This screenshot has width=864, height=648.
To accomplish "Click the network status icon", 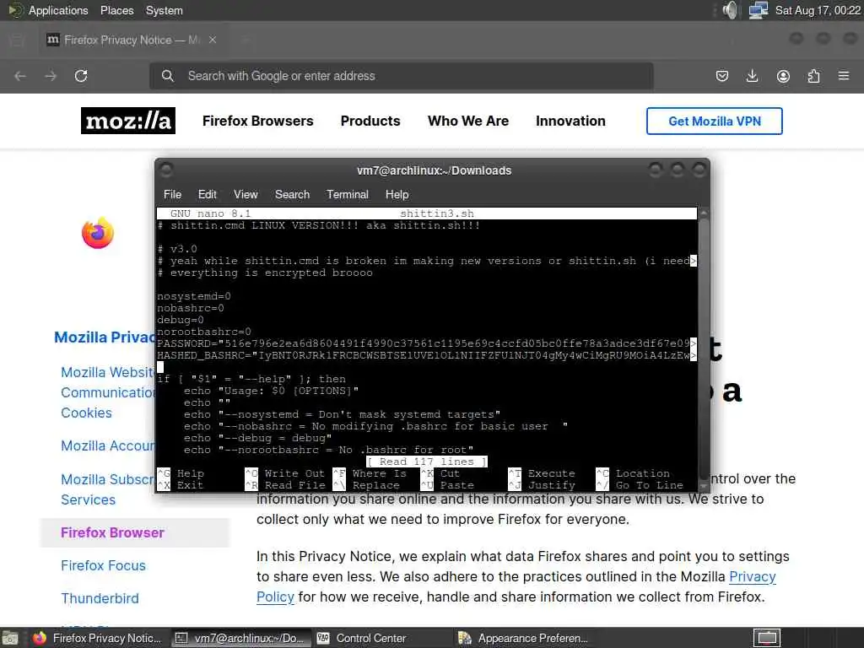I will tap(759, 10).
